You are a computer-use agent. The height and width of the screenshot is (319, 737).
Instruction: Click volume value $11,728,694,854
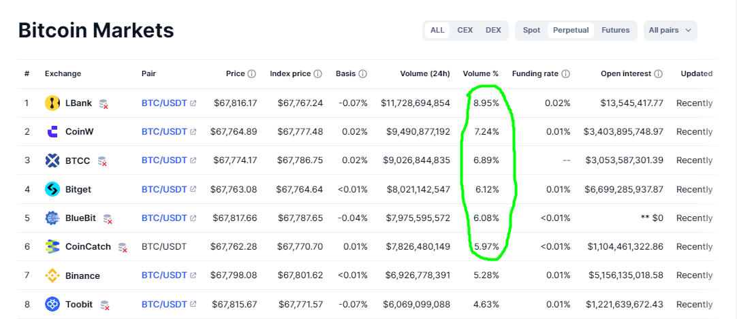coord(415,103)
